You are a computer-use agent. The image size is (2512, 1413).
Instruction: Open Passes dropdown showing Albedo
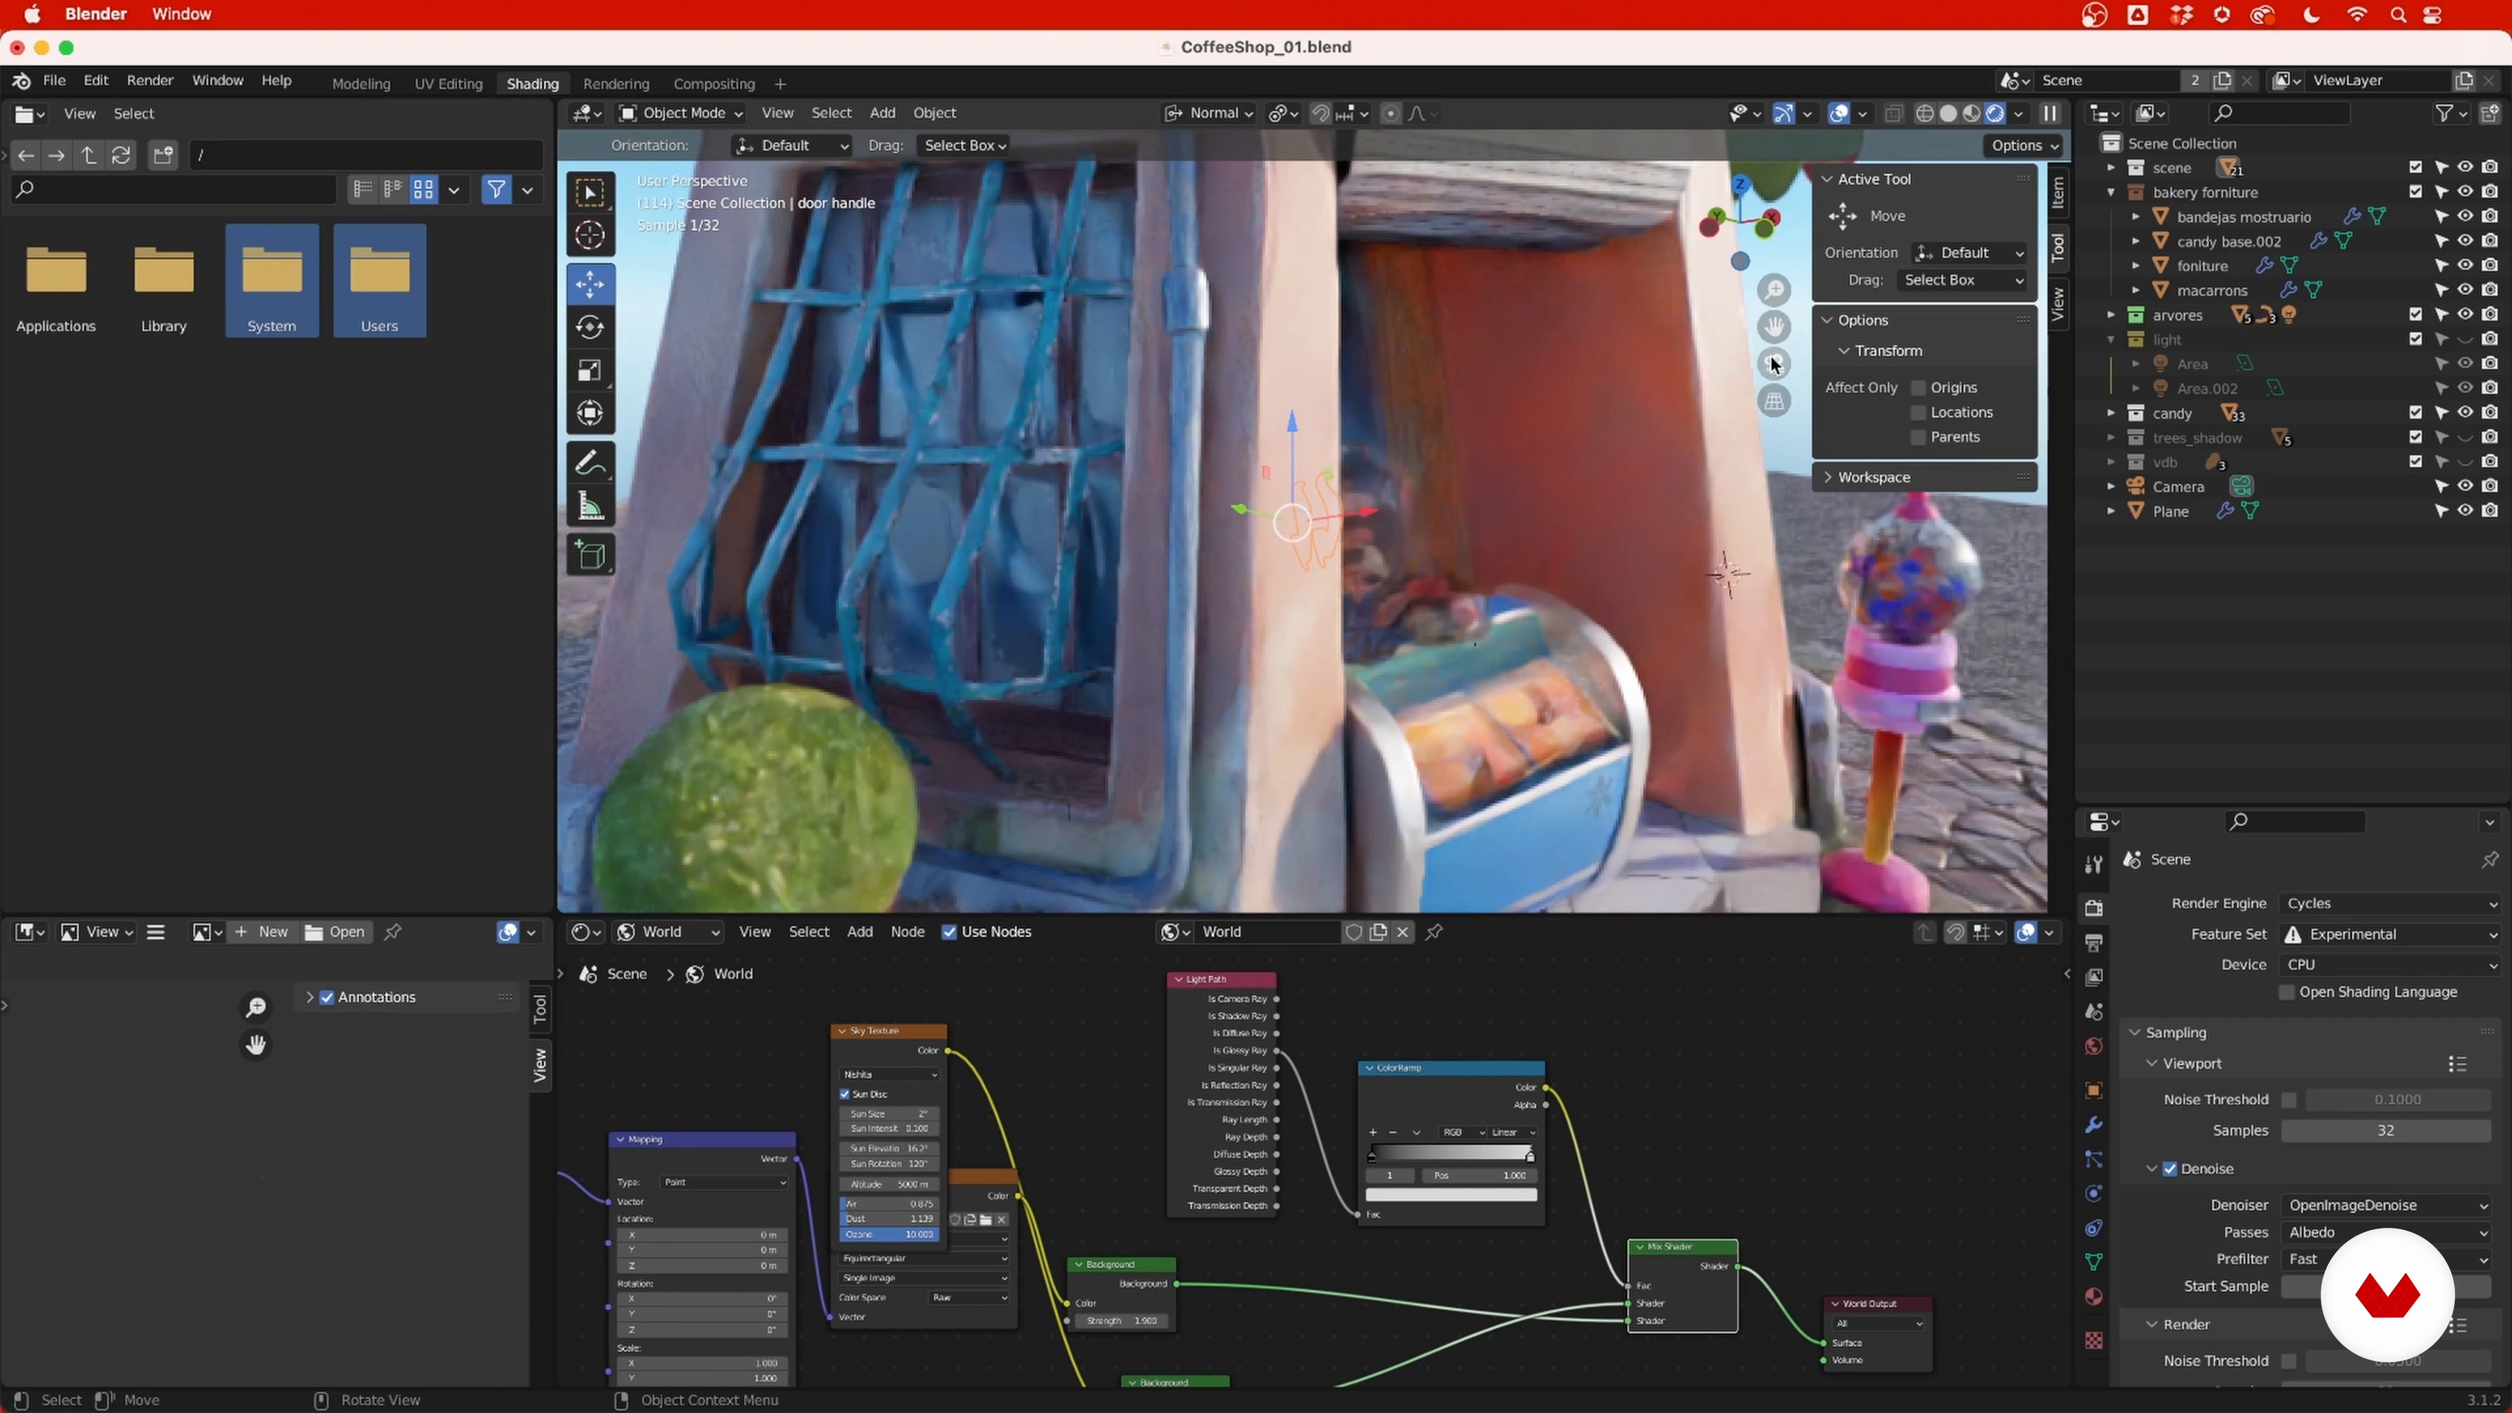click(2387, 1232)
